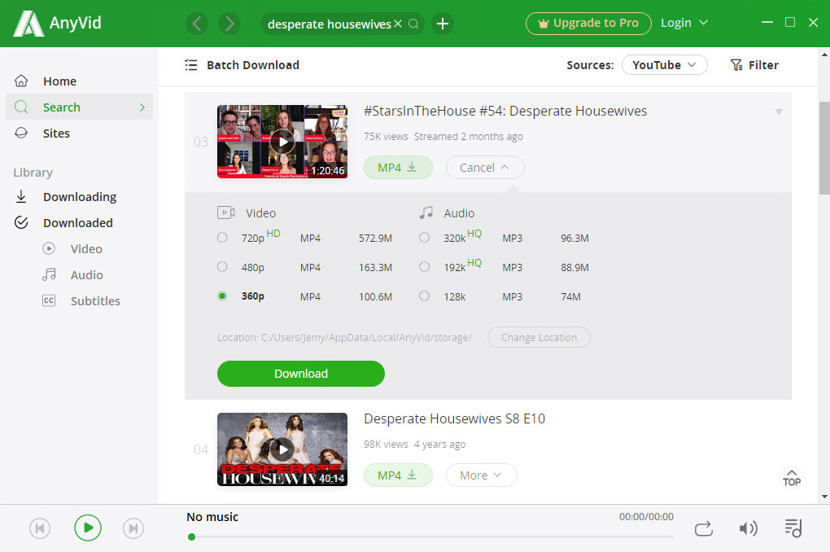This screenshot has height=552, width=830.
Task: Select the 480p MP4 option
Action: click(222, 266)
